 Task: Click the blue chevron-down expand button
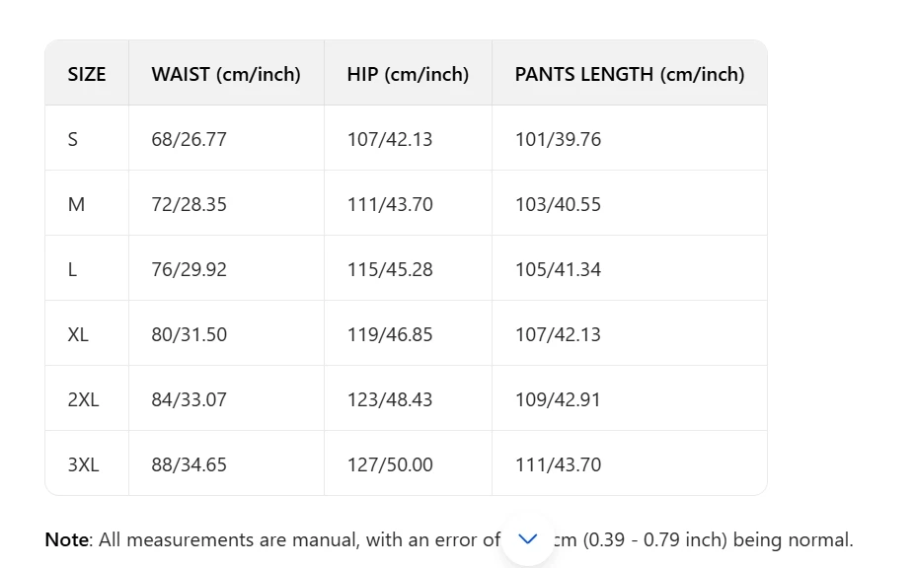(x=527, y=539)
